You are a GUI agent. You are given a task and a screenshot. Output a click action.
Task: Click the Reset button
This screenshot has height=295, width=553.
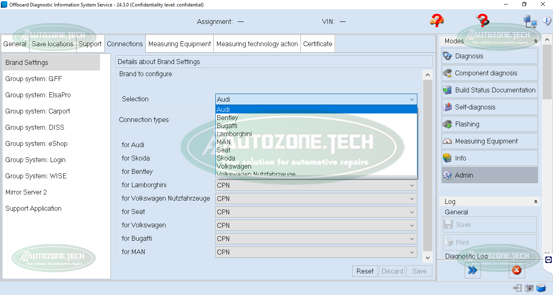coord(365,271)
